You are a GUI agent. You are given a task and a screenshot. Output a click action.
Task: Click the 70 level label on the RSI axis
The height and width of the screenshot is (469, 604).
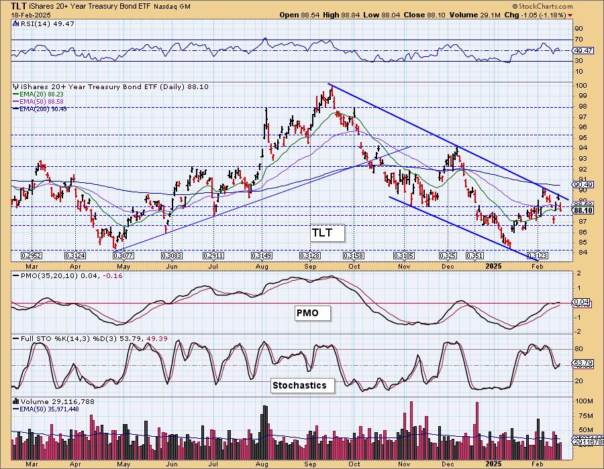(578, 40)
